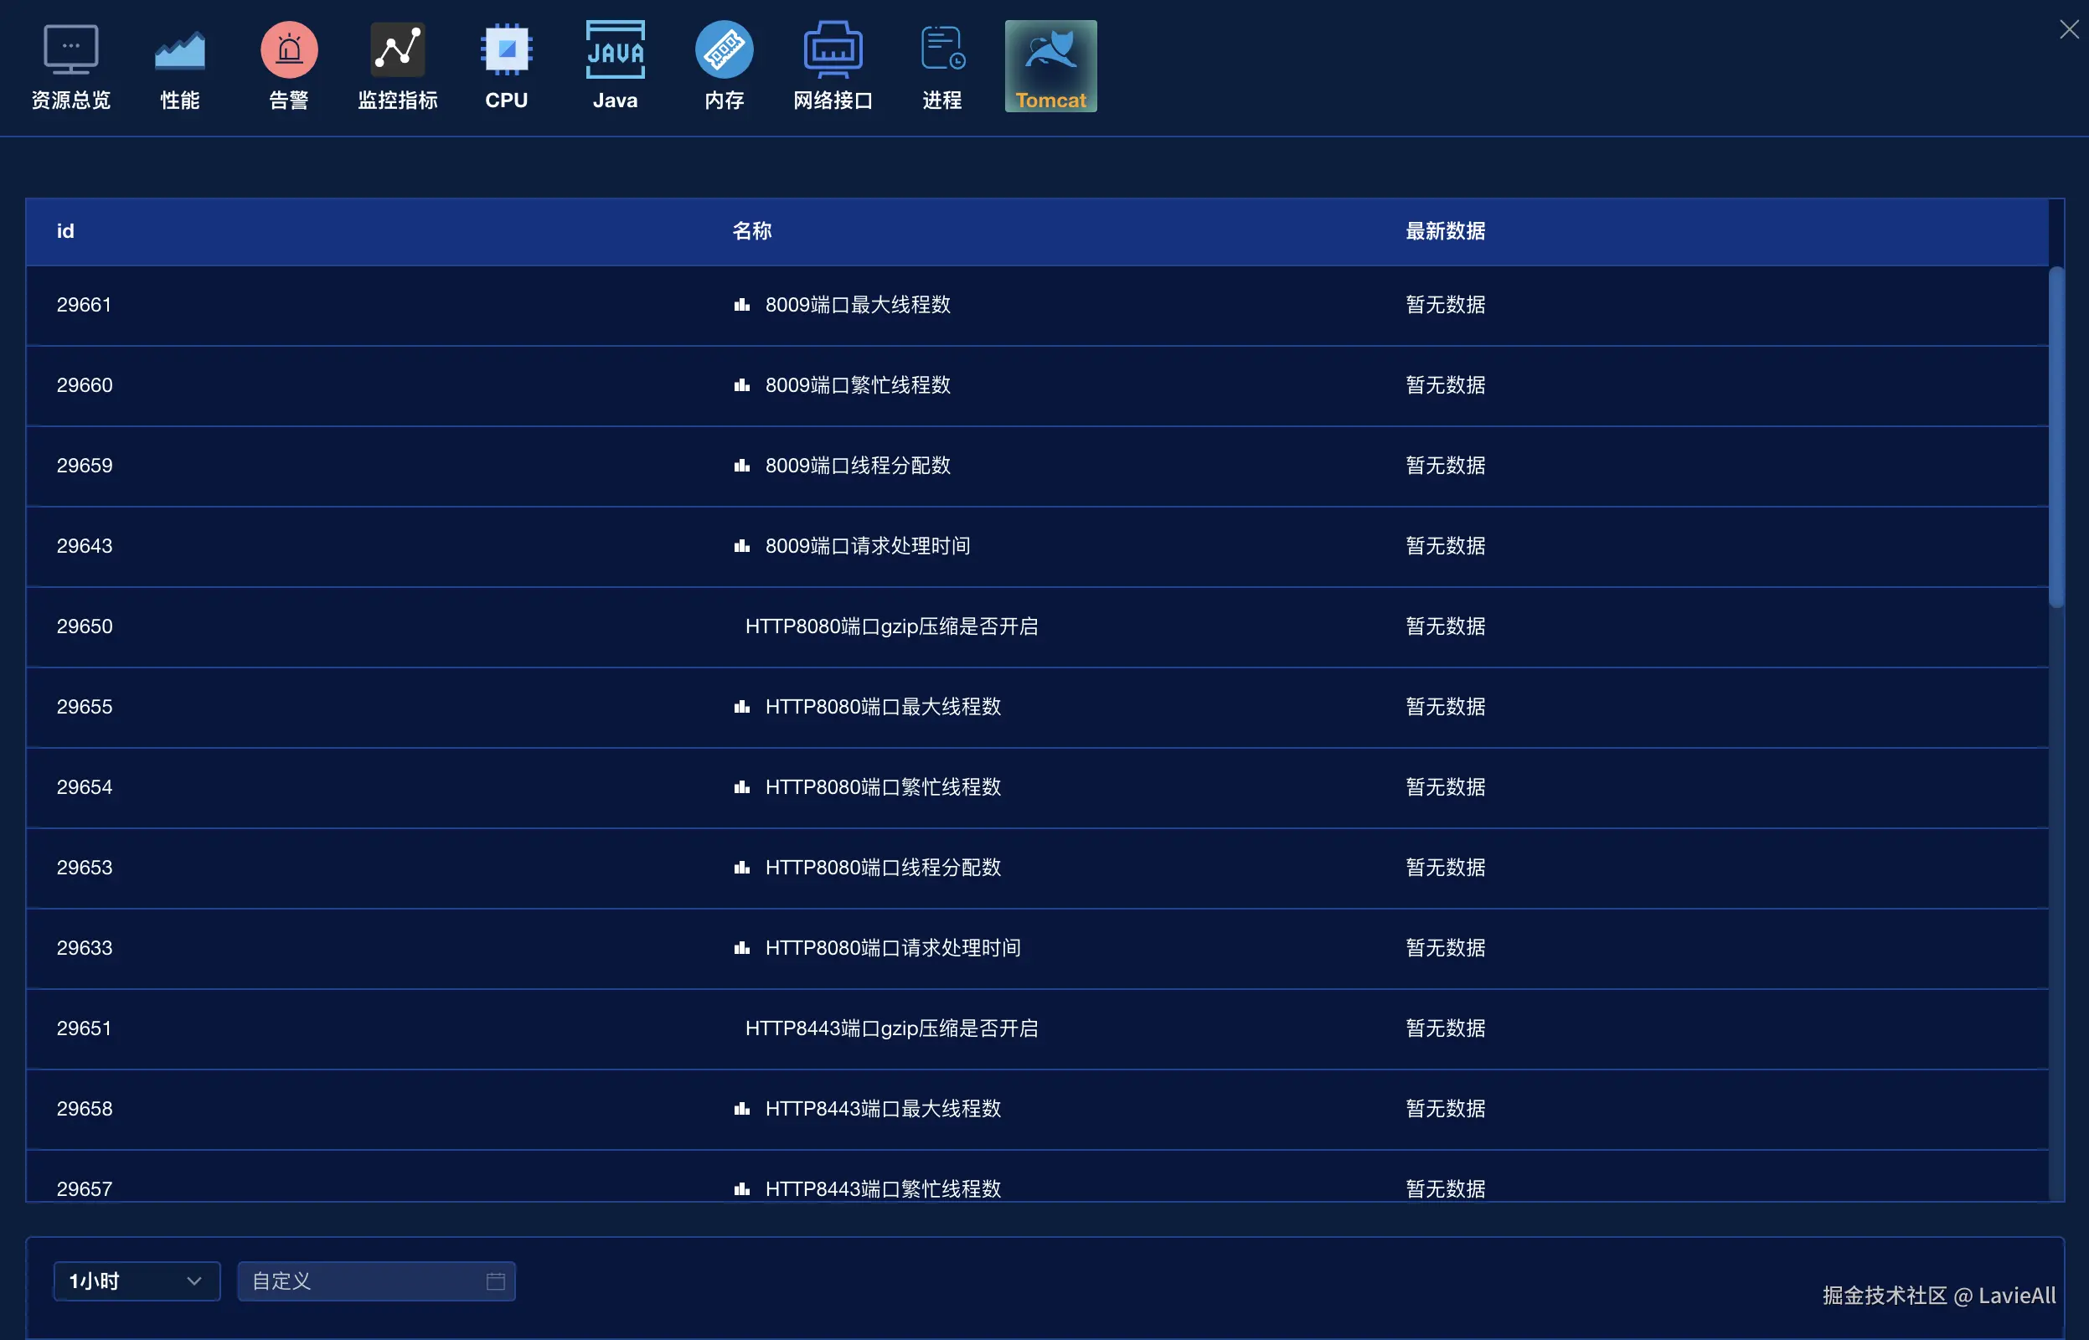Open calendar icon in 自定义 field
This screenshot has height=1340, width=2089.
(x=495, y=1281)
